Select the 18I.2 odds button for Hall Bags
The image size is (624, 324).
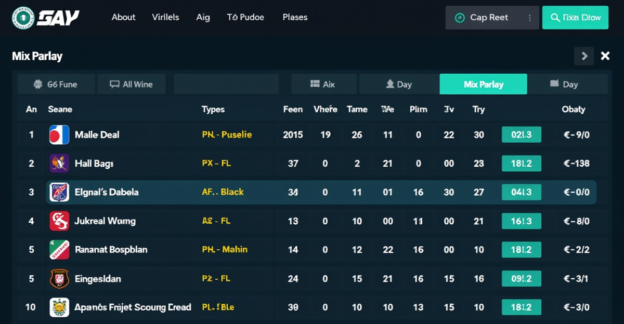[522, 164]
